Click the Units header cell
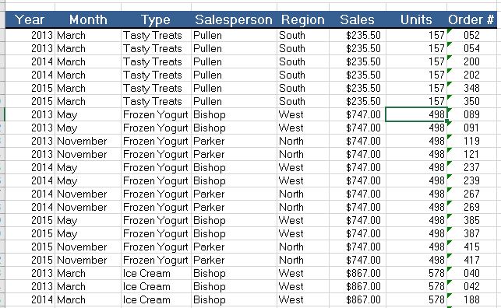 (416, 19)
